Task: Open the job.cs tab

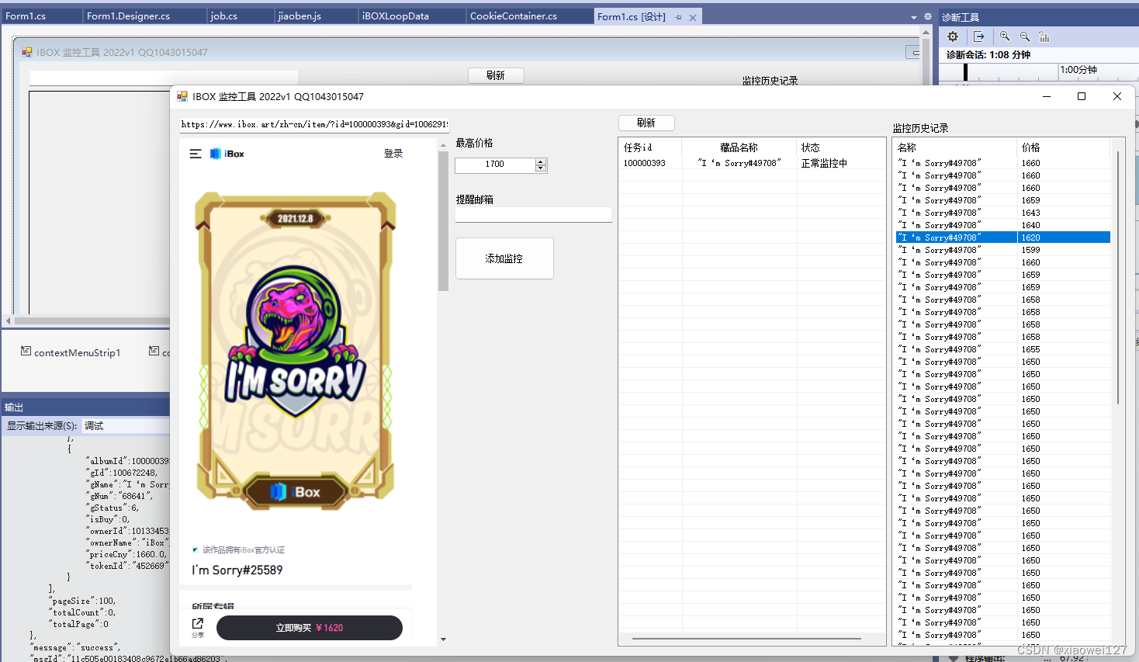Action: click(x=224, y=16)
